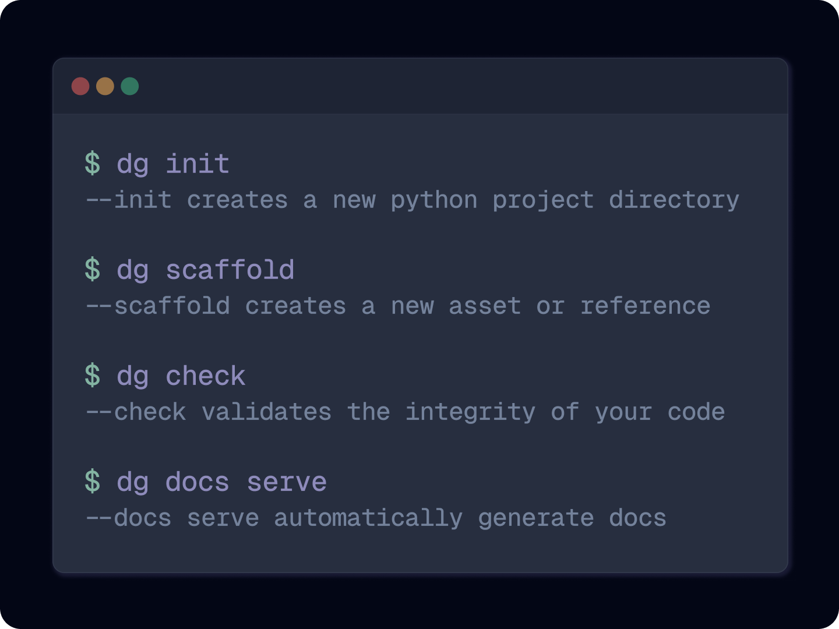Viewport: 839px width, 629px height.
Task: Click the comment about new asset or reference
Action: 398,306
